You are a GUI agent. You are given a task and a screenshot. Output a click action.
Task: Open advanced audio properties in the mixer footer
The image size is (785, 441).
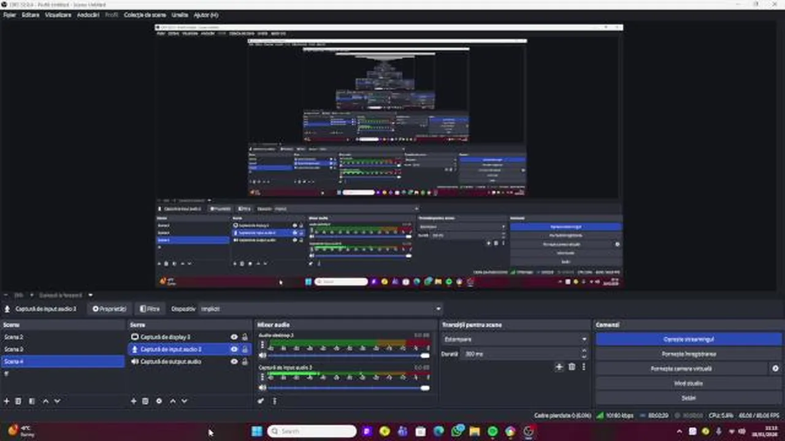[261, 401]
